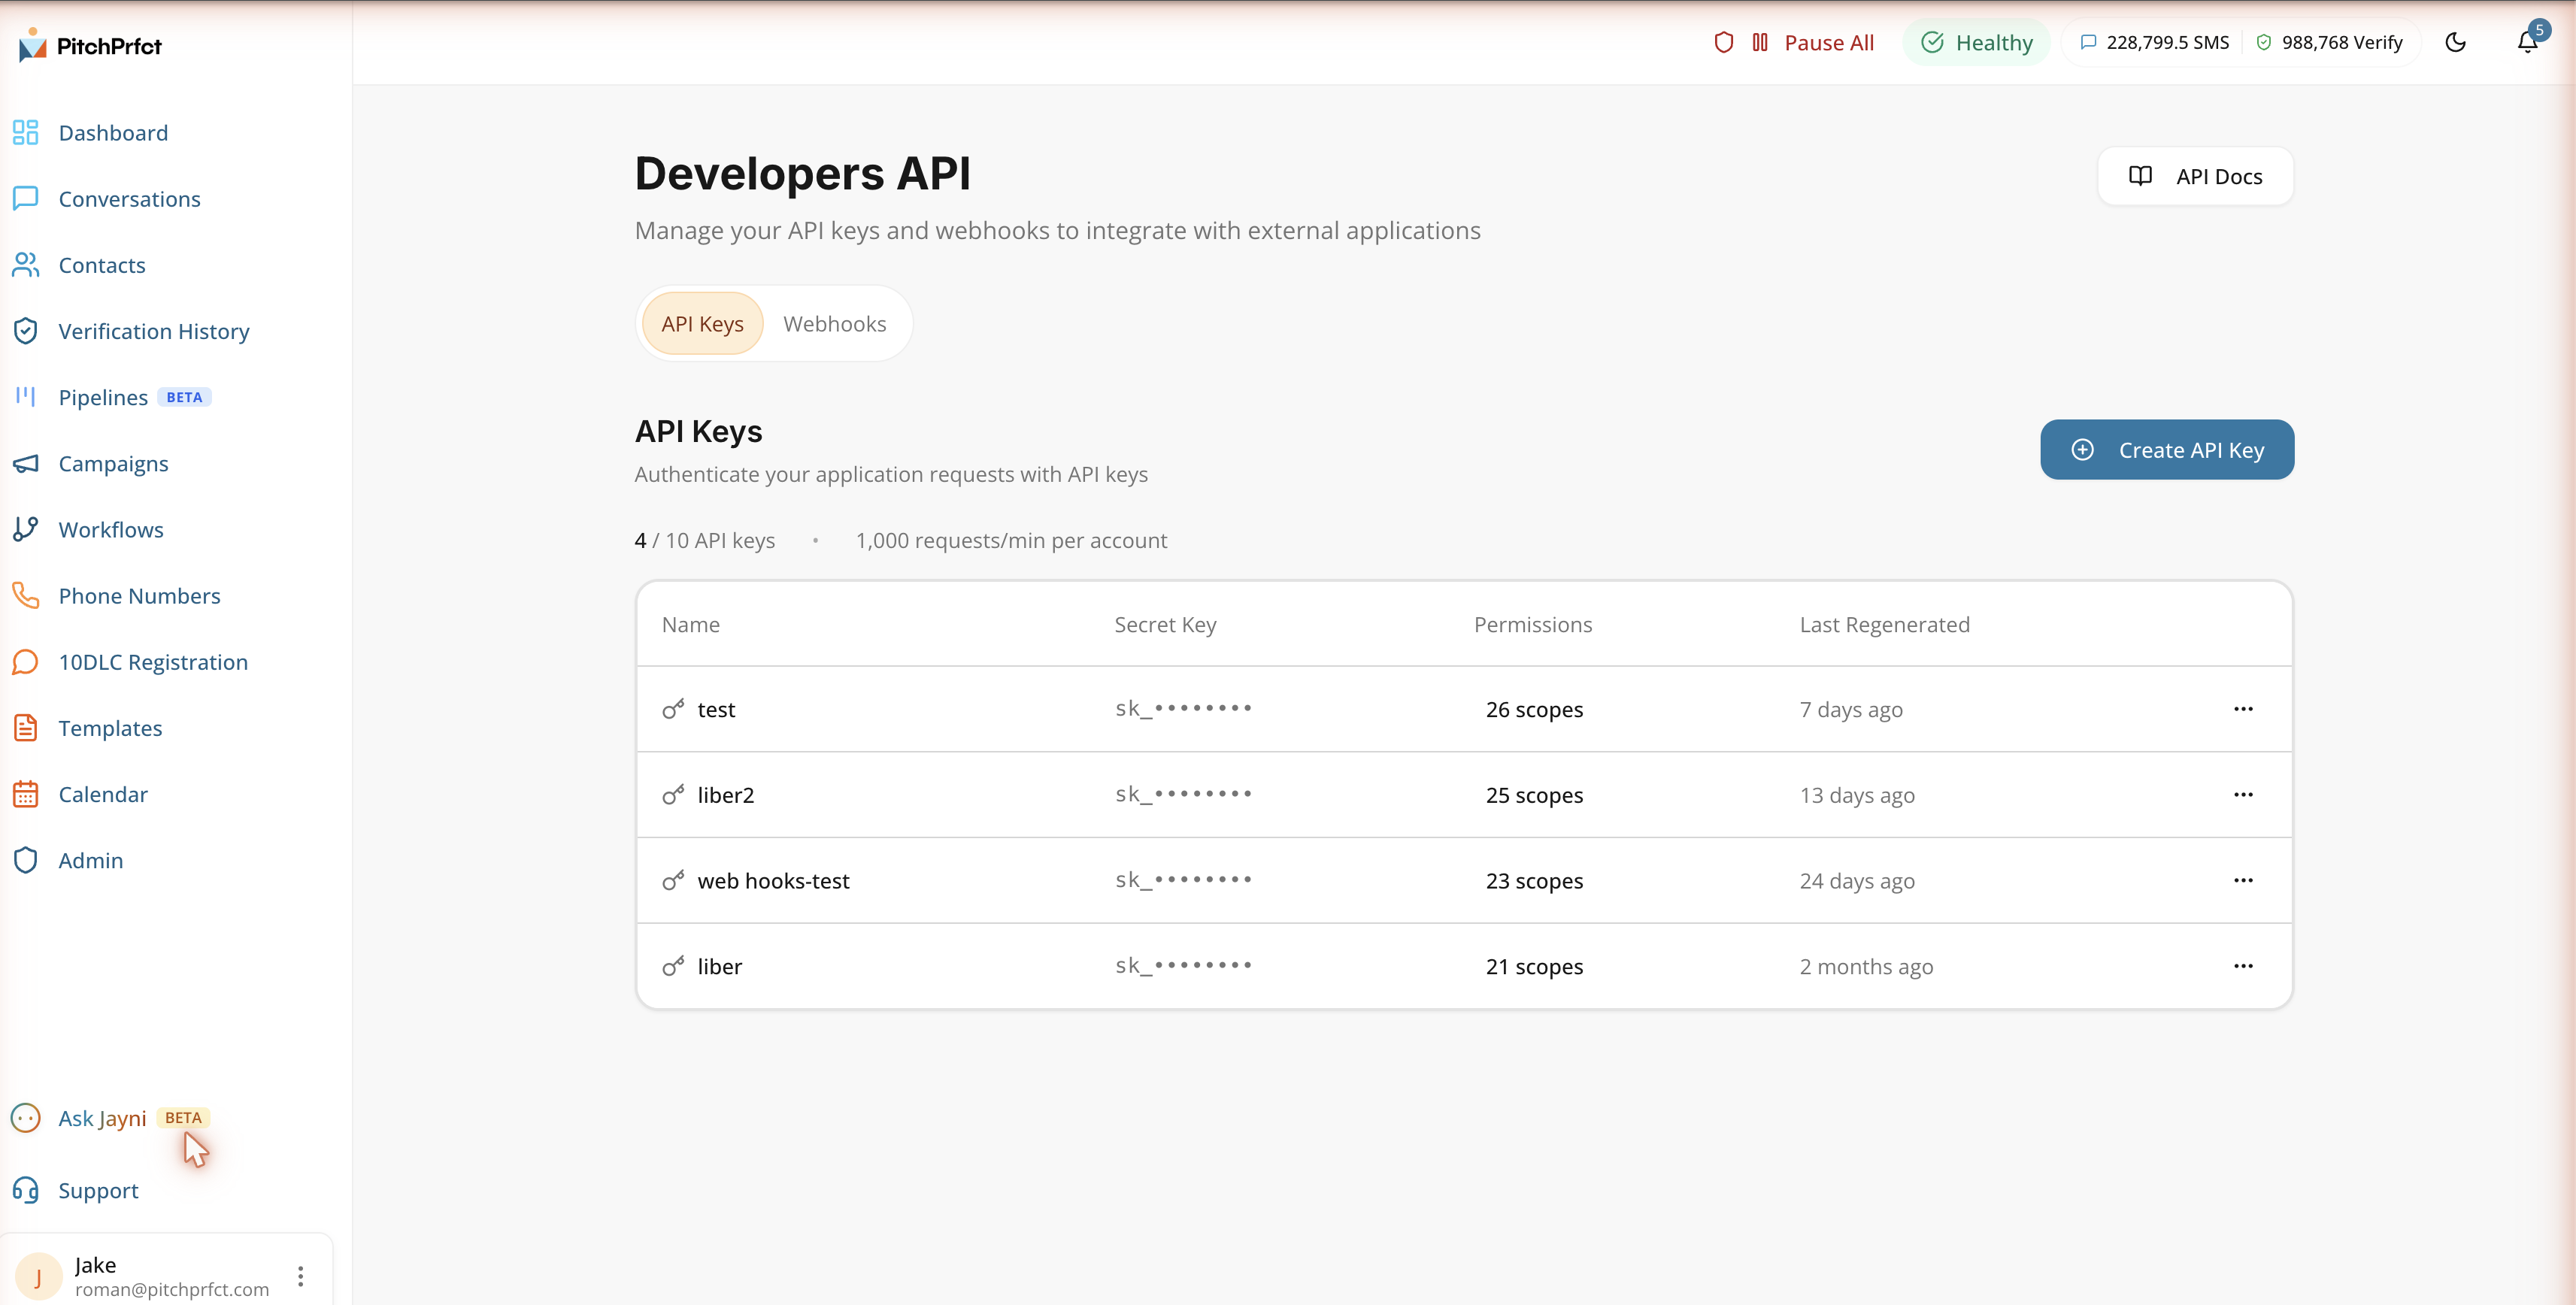This screenshot has width=2576, height=1305.
Task: Click the Jake user avatar
Action: pos(38,1276)
